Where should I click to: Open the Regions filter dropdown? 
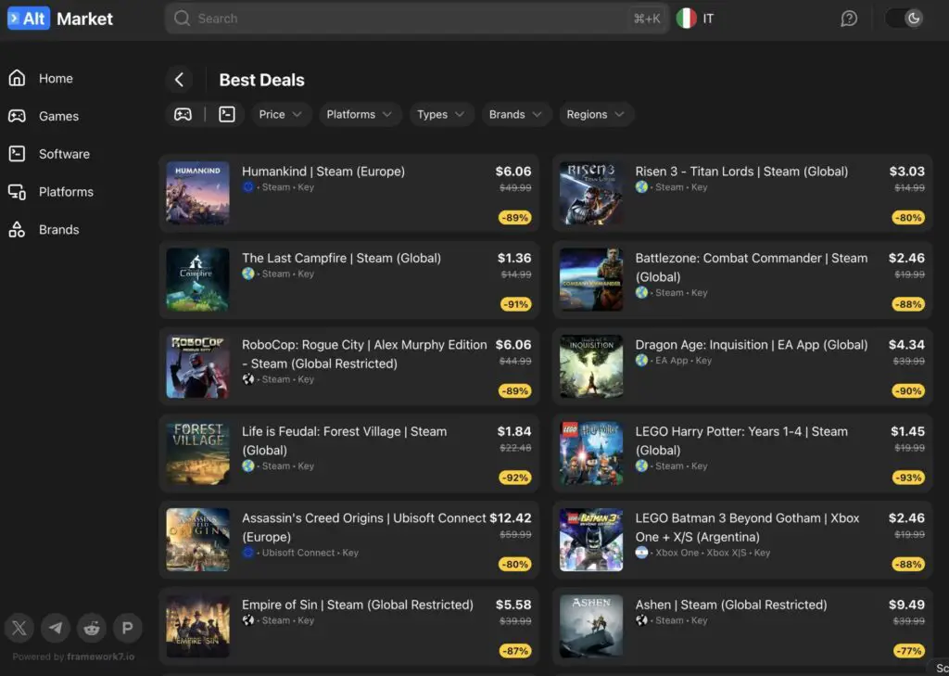pyautogui.click(x=596, y=114)
